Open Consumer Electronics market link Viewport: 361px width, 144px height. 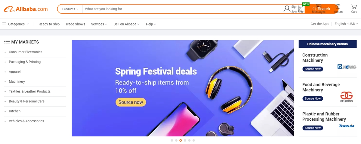[x=26, y=52]
